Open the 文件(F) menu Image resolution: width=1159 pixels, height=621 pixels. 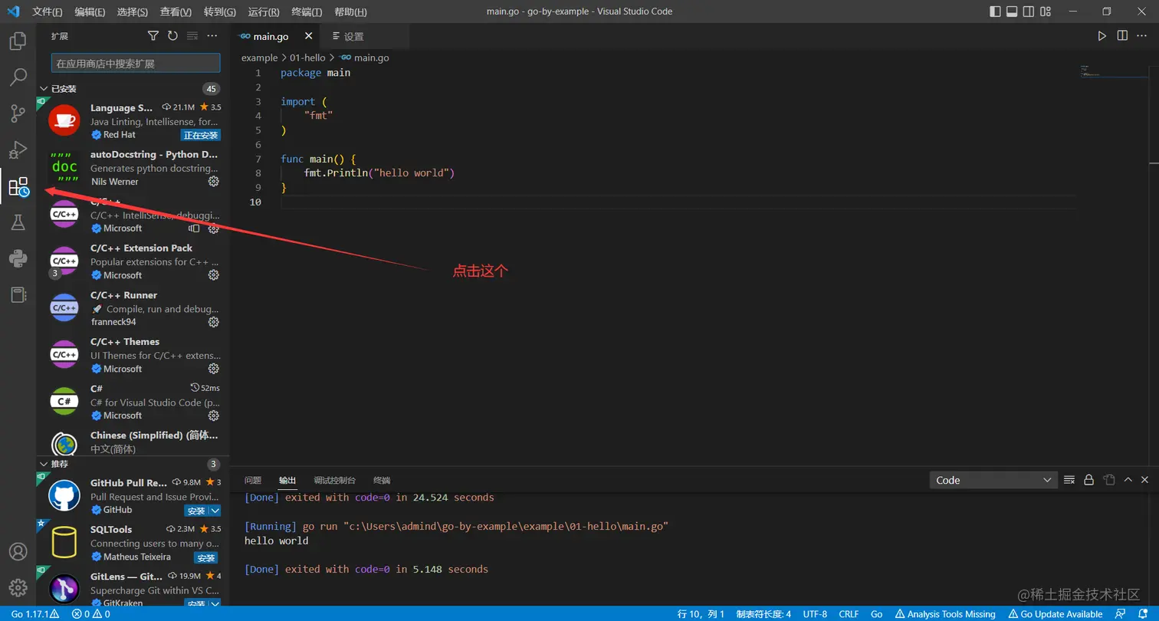click(x=48, y=12)
